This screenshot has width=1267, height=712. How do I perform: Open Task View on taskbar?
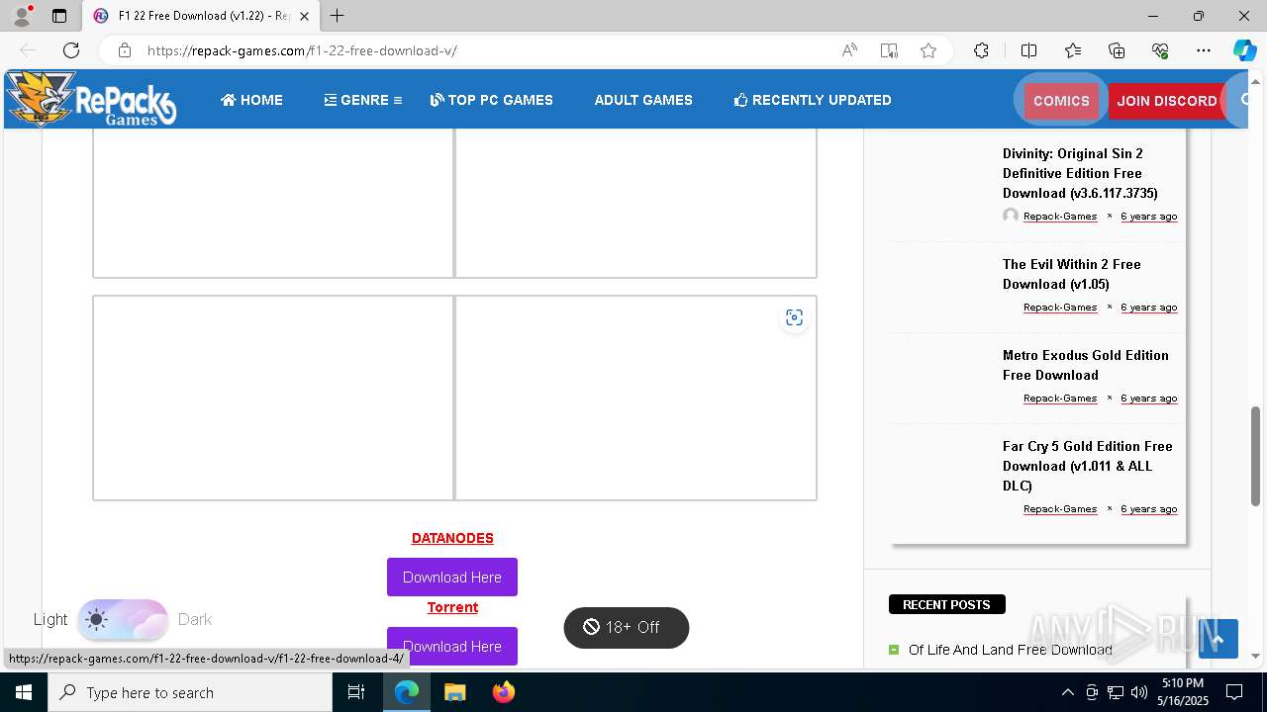point(356,692)
